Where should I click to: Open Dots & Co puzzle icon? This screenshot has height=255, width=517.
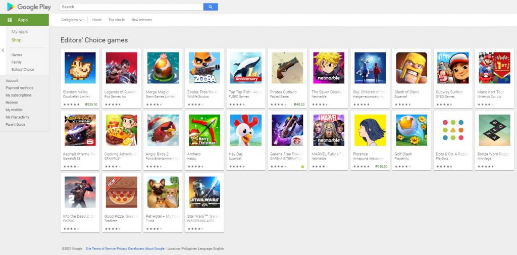click(x=453, y=130)
